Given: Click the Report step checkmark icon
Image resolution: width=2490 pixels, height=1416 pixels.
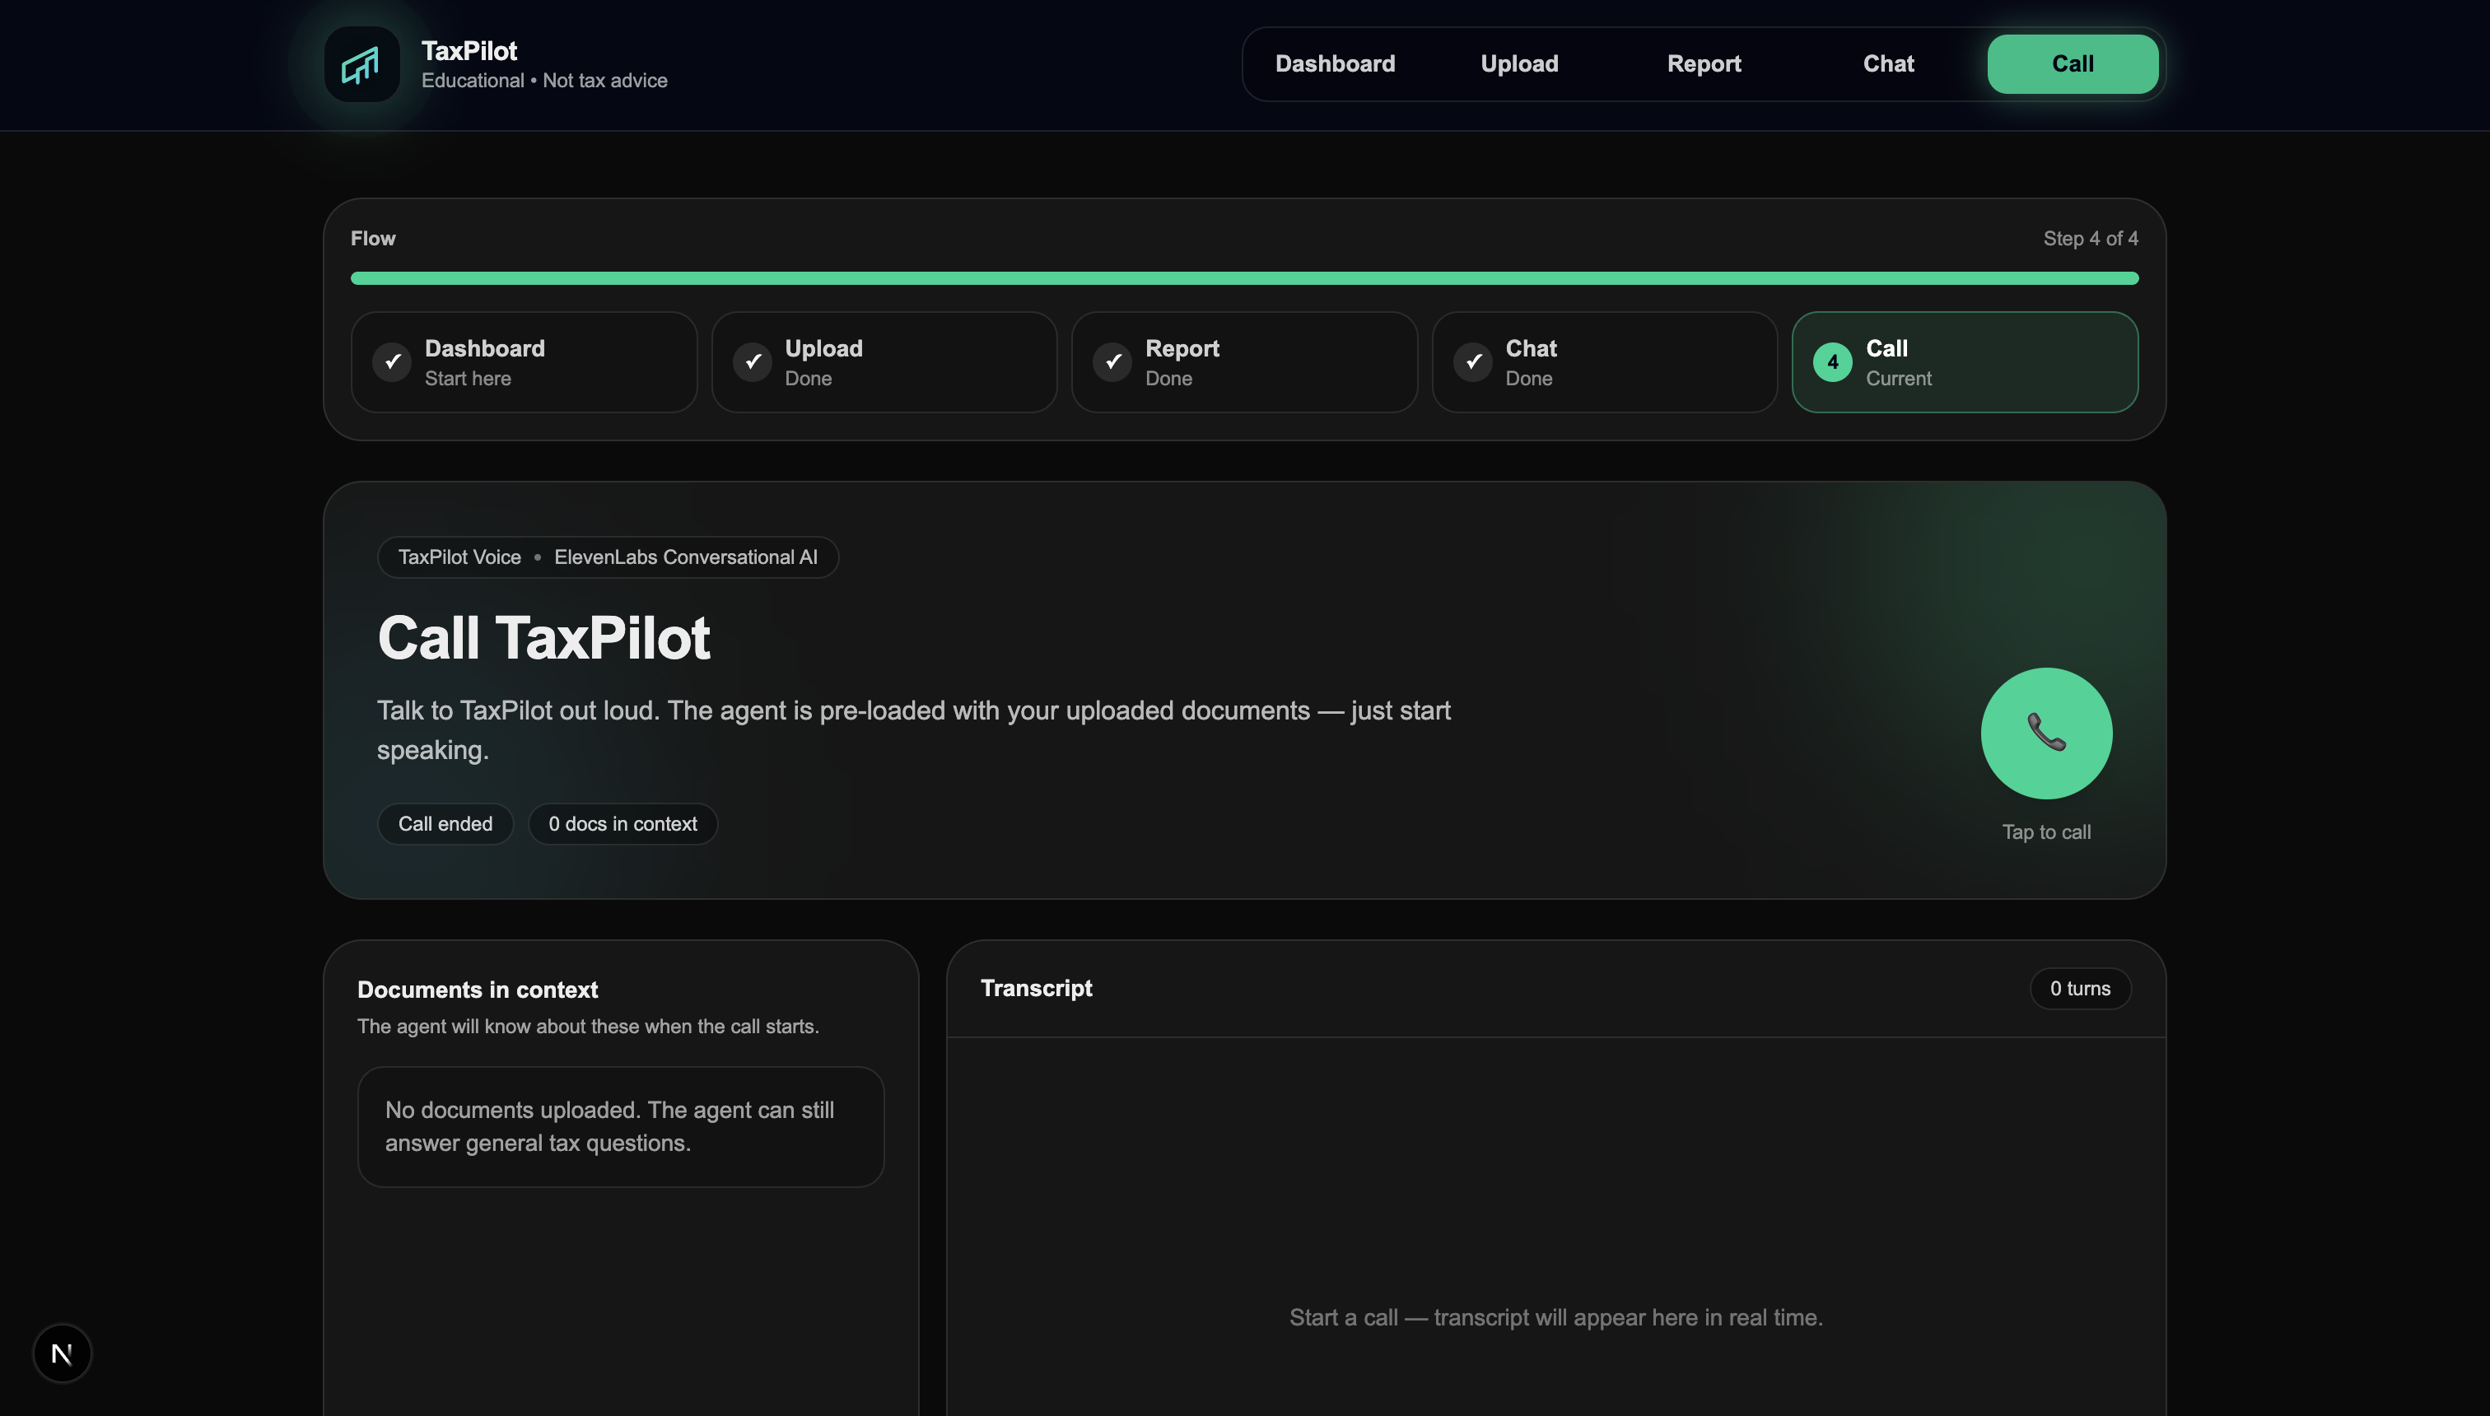Looking at the screenshot, I should (1112, 361).
